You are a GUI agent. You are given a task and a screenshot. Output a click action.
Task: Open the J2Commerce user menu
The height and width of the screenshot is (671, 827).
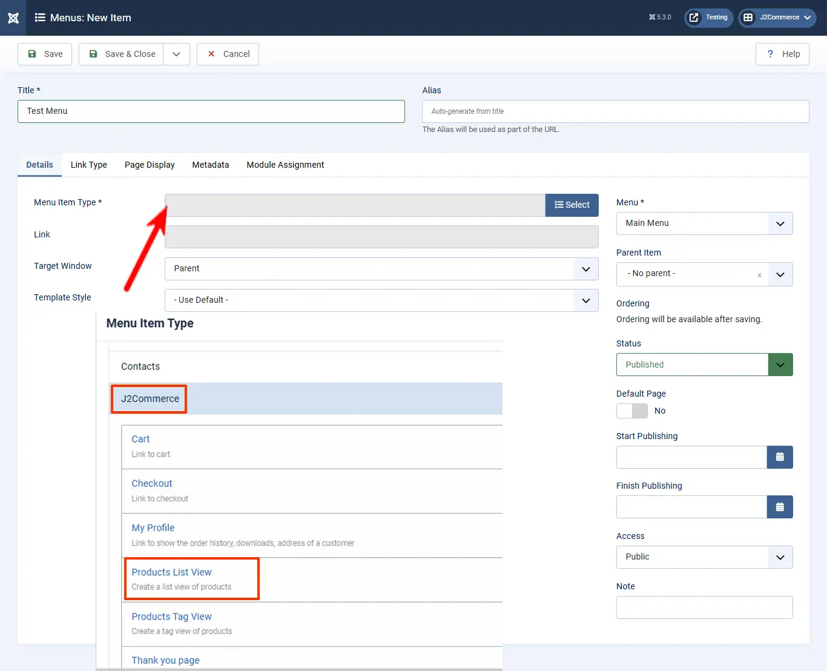coord(777,18)
